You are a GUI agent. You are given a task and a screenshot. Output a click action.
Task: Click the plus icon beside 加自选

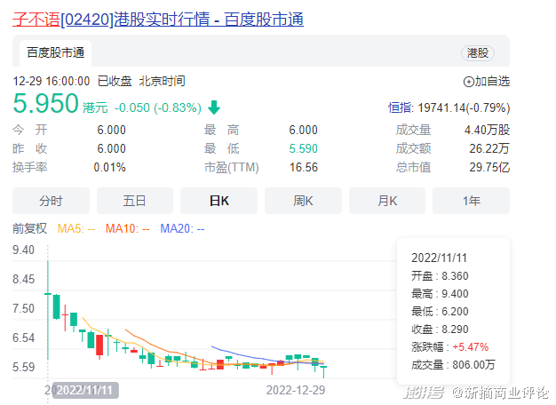pos(468,82)
